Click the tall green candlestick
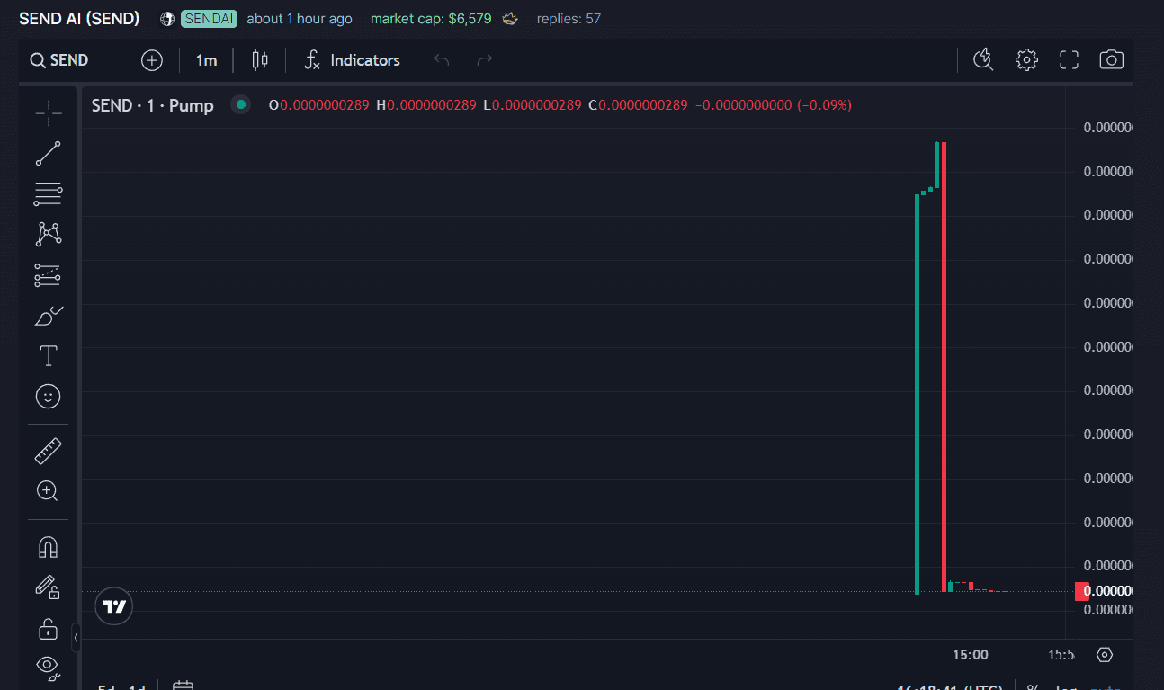The width and height of the screenshot is (1164, 690). pyautogui.click(x=917, y=394)
